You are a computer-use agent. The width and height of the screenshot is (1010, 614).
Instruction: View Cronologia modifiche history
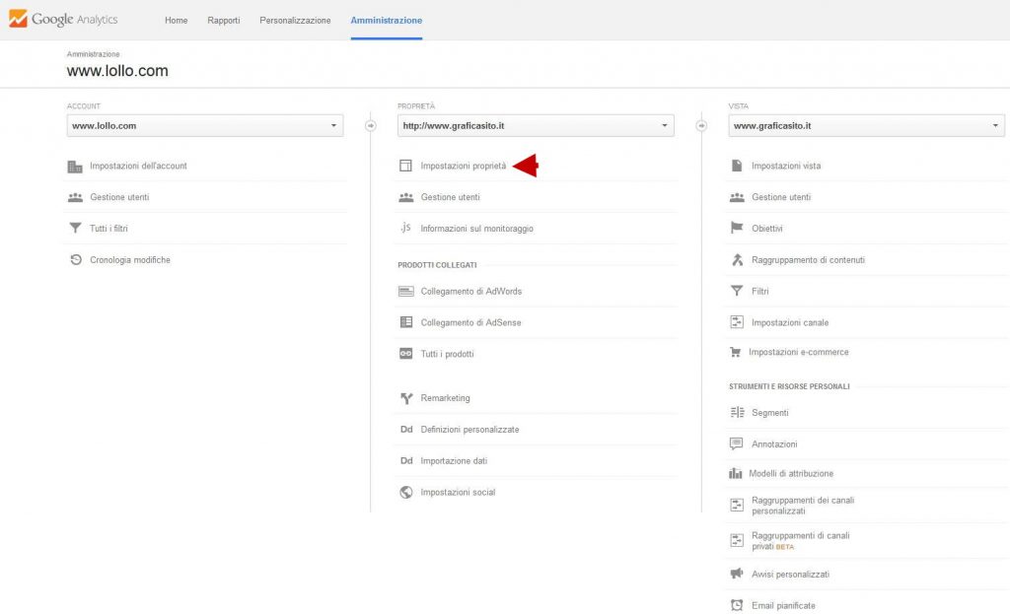point(128,259)
